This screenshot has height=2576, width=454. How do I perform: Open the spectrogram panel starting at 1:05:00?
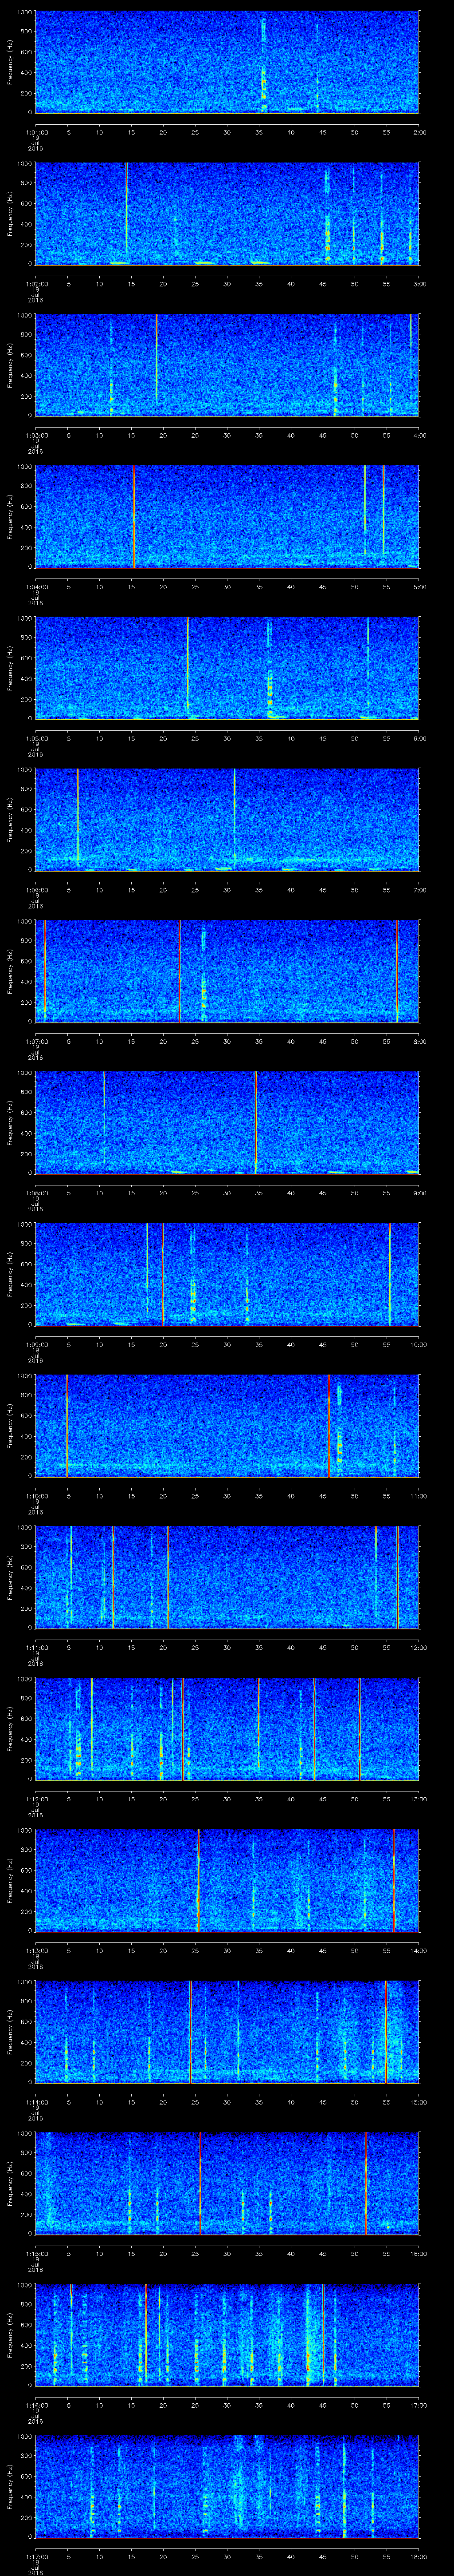[x=227, y=668]
